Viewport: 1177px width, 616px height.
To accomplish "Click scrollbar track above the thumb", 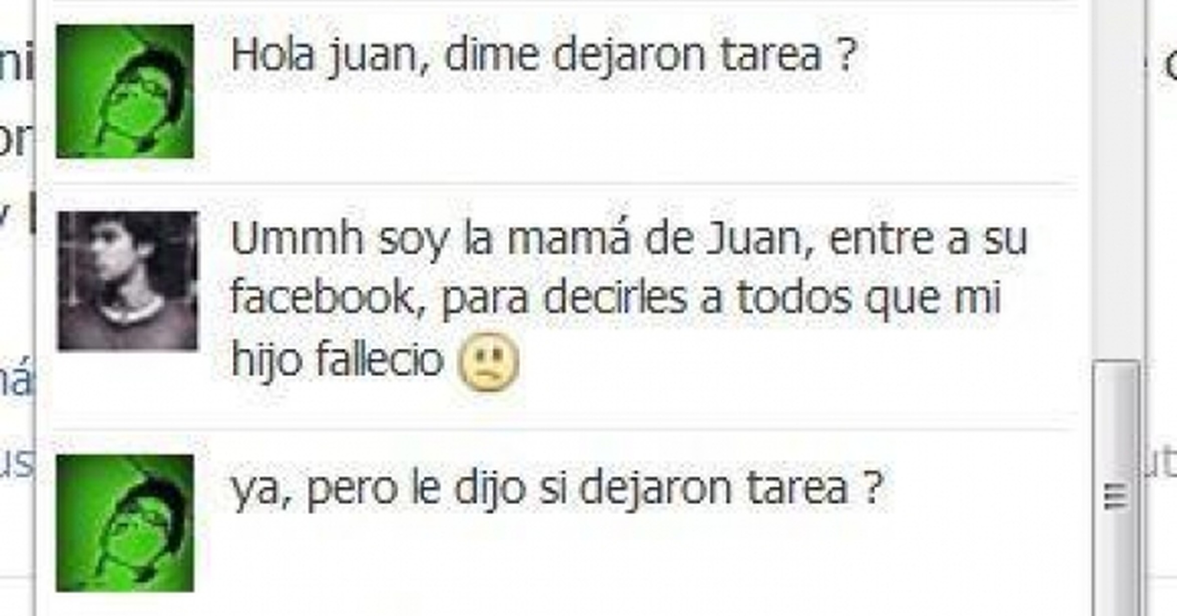I will [x=1117, y=180].
